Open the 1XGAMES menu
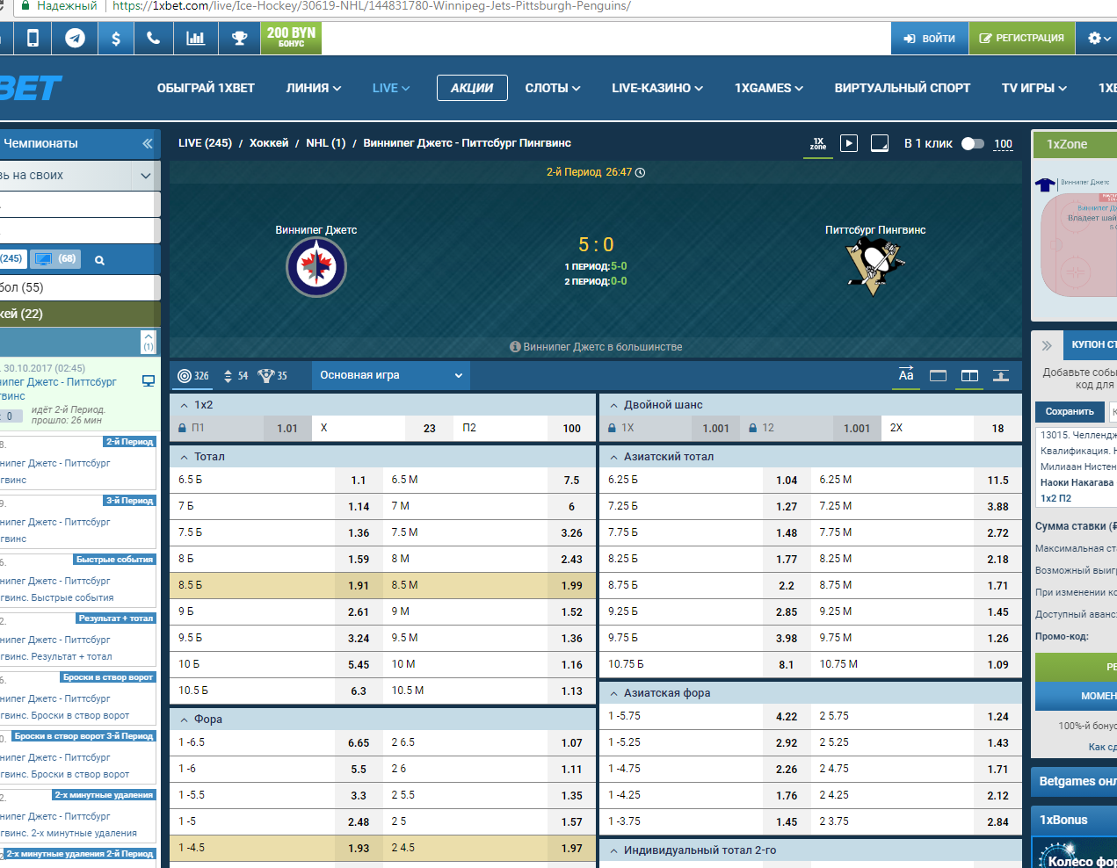The height and width of the screenshot is (868, 1117). click(769, 88)
